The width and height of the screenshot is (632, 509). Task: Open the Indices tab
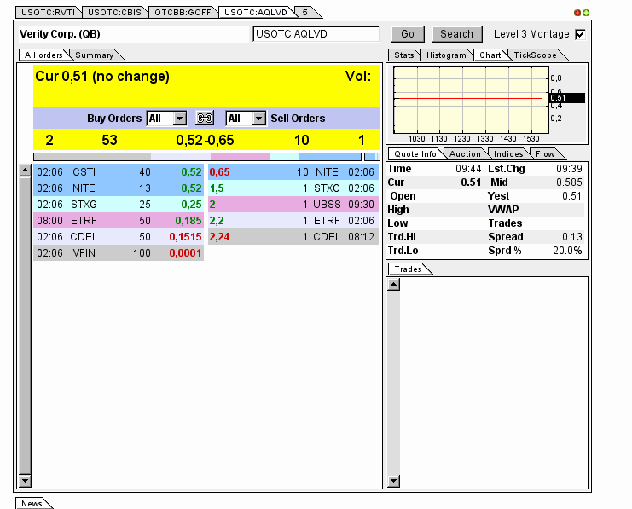(x=508, y=154)
